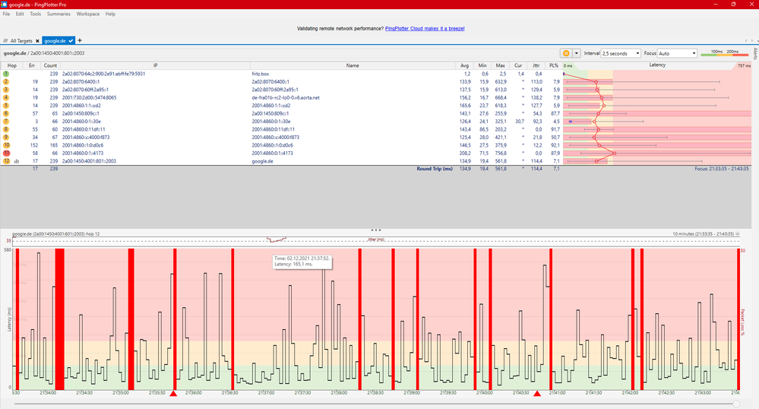The height and width of the screenshot is (409, 759).
Task: Open the Help menu
Action: (110, 14)
